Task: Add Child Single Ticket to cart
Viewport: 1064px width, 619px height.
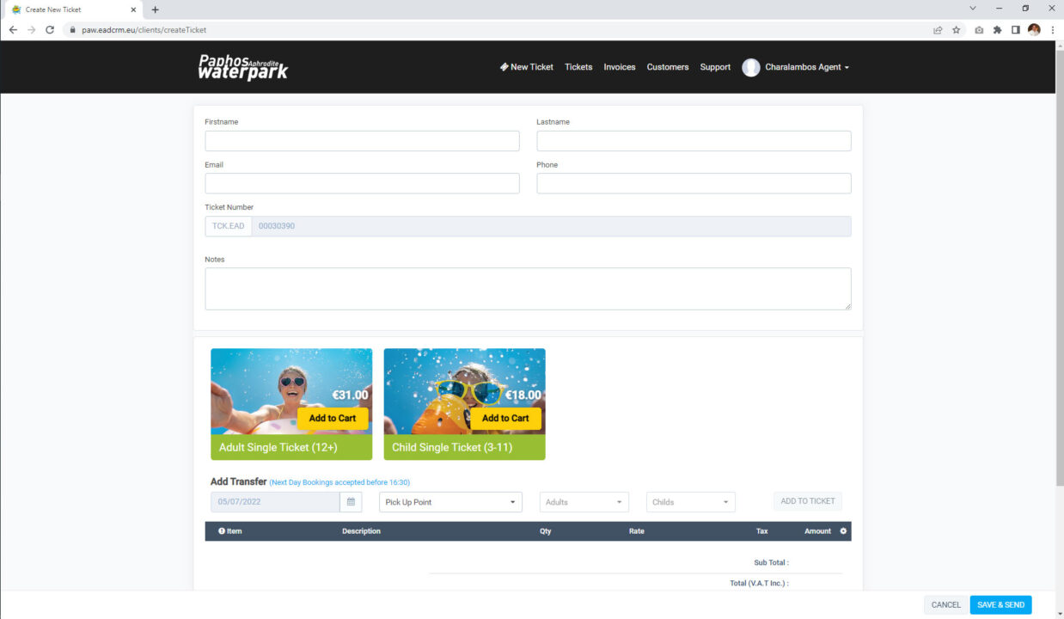Action: 505,418
